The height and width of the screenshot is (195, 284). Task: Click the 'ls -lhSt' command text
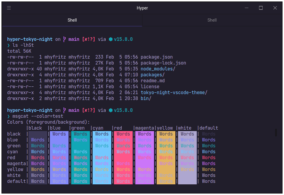[x=23, y=45]
